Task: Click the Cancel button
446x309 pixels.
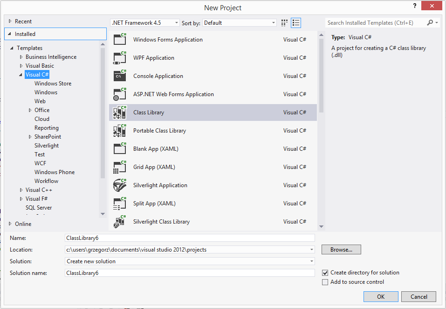Action: coord(419,296)
